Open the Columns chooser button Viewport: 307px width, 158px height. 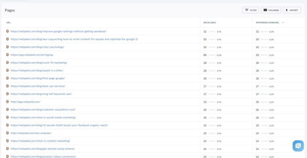(271, 10)
